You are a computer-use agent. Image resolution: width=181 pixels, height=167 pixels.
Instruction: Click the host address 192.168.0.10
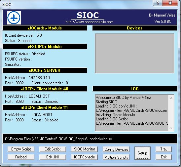click(39, 78)
